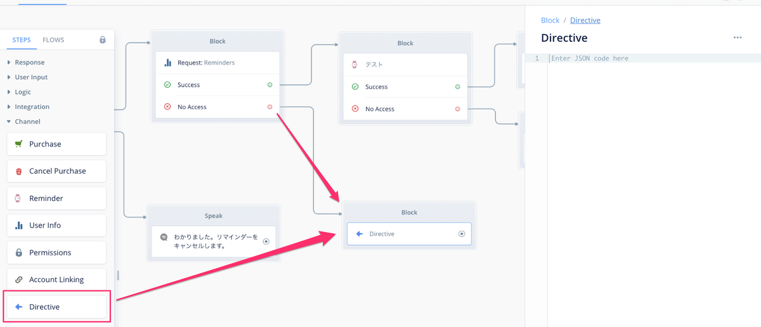Click the lock icon in the steps panel
This screenshot has height=327, width=761.
103,40
